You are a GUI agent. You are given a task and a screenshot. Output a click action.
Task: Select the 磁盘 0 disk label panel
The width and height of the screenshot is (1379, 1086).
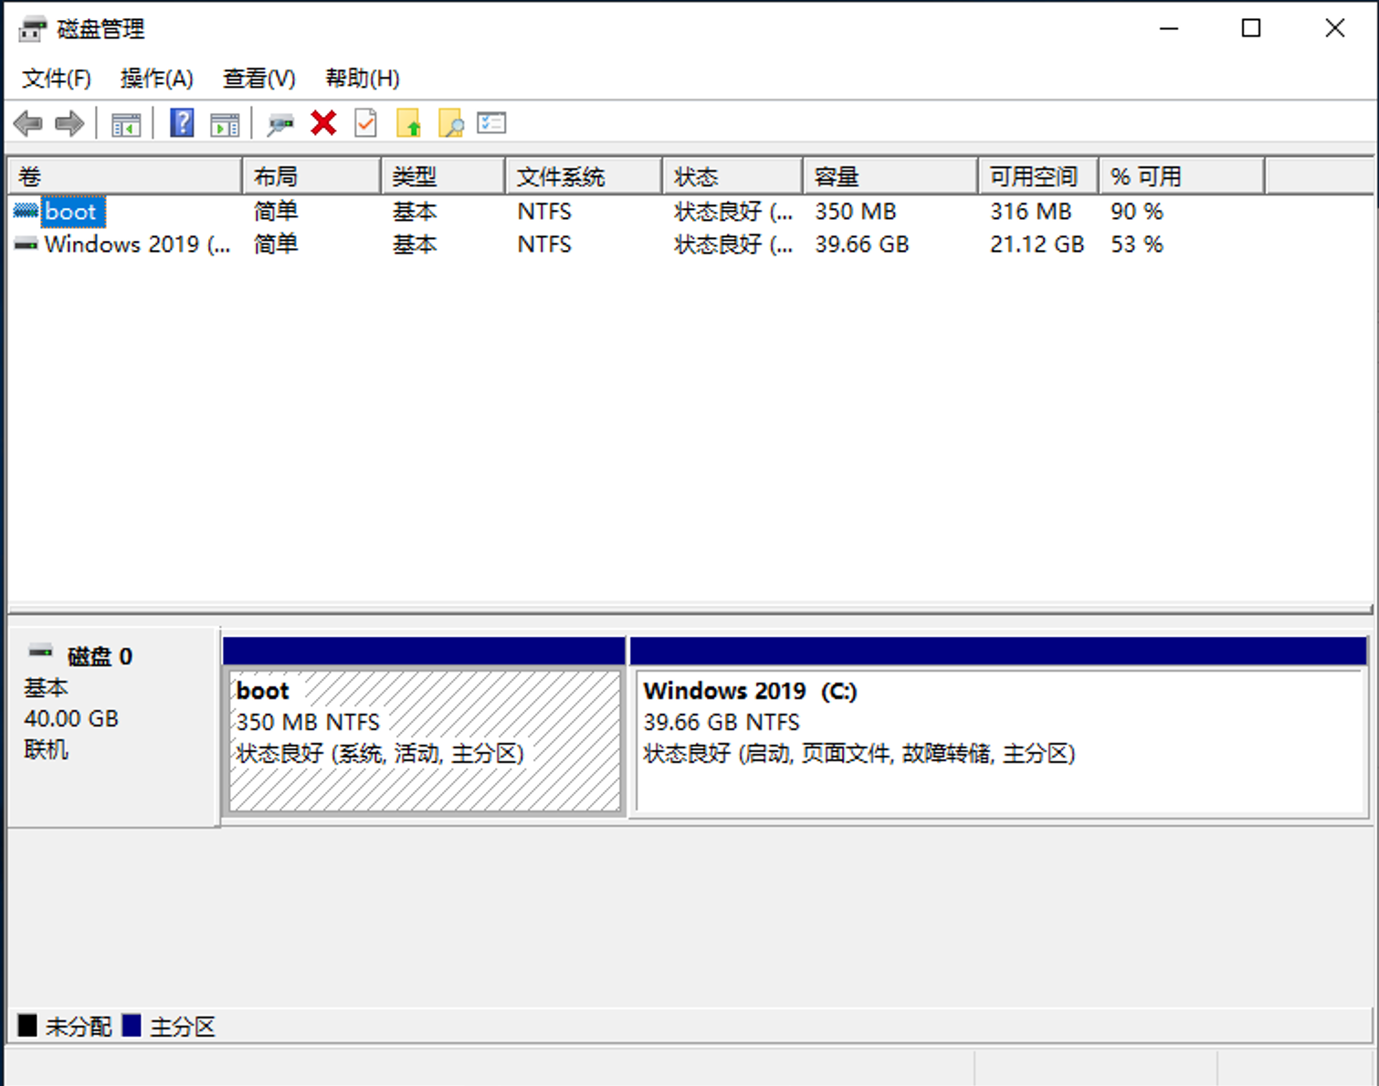tap(113, 726)
